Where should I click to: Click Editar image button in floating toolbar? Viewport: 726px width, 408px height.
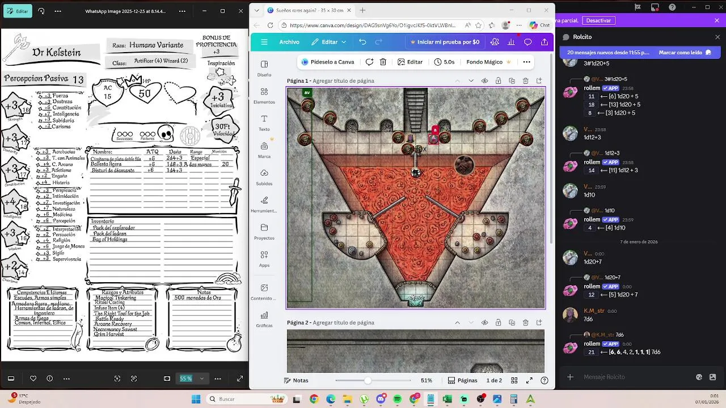(410, 62)
